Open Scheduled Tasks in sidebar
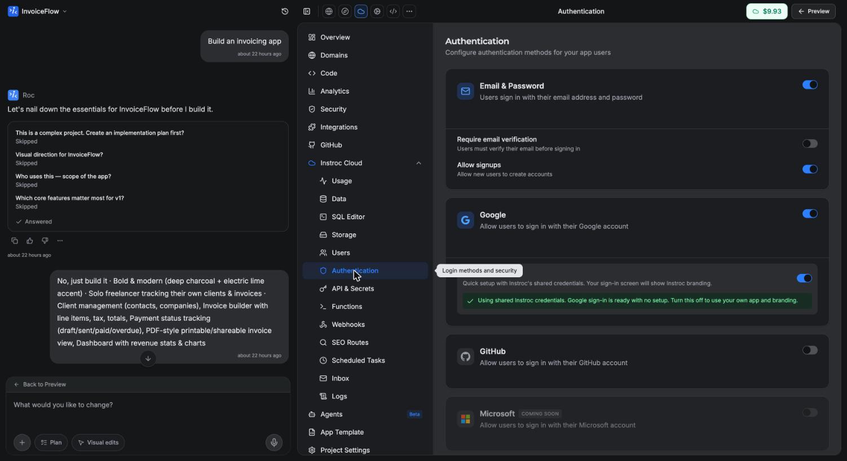This screenshot has height=461, width=847. tap(365, 361)
